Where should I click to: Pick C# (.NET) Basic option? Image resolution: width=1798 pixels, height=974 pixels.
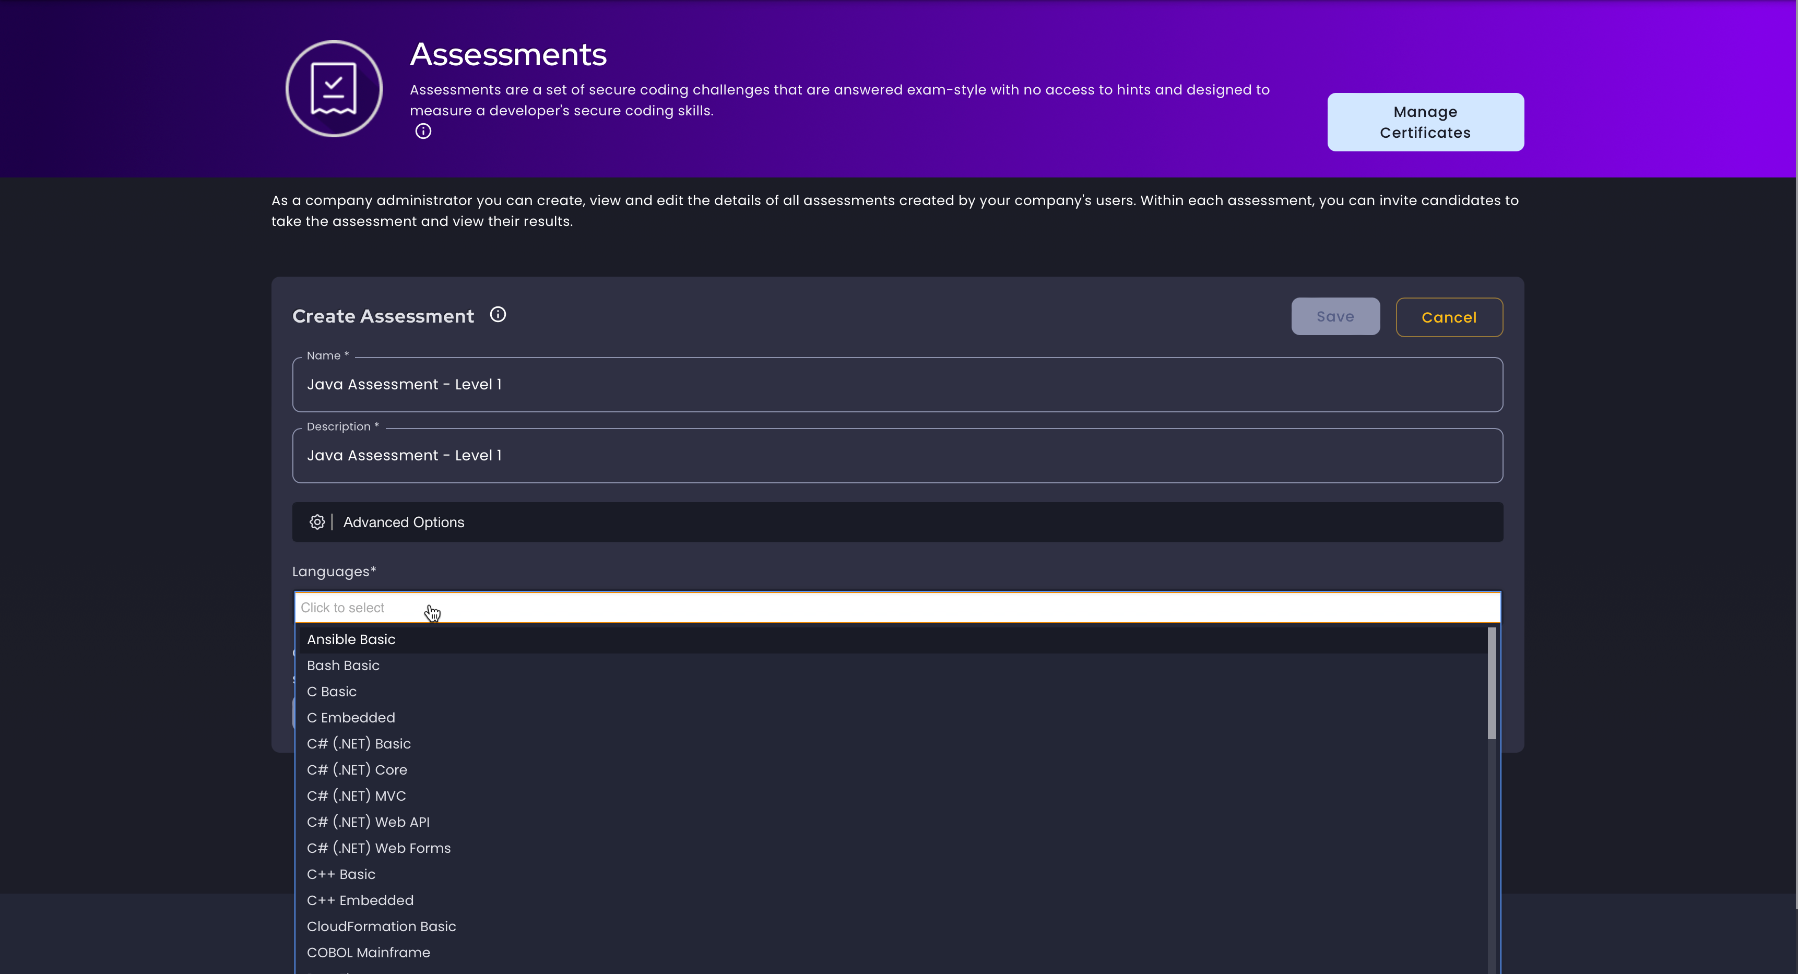click(892, 744)
